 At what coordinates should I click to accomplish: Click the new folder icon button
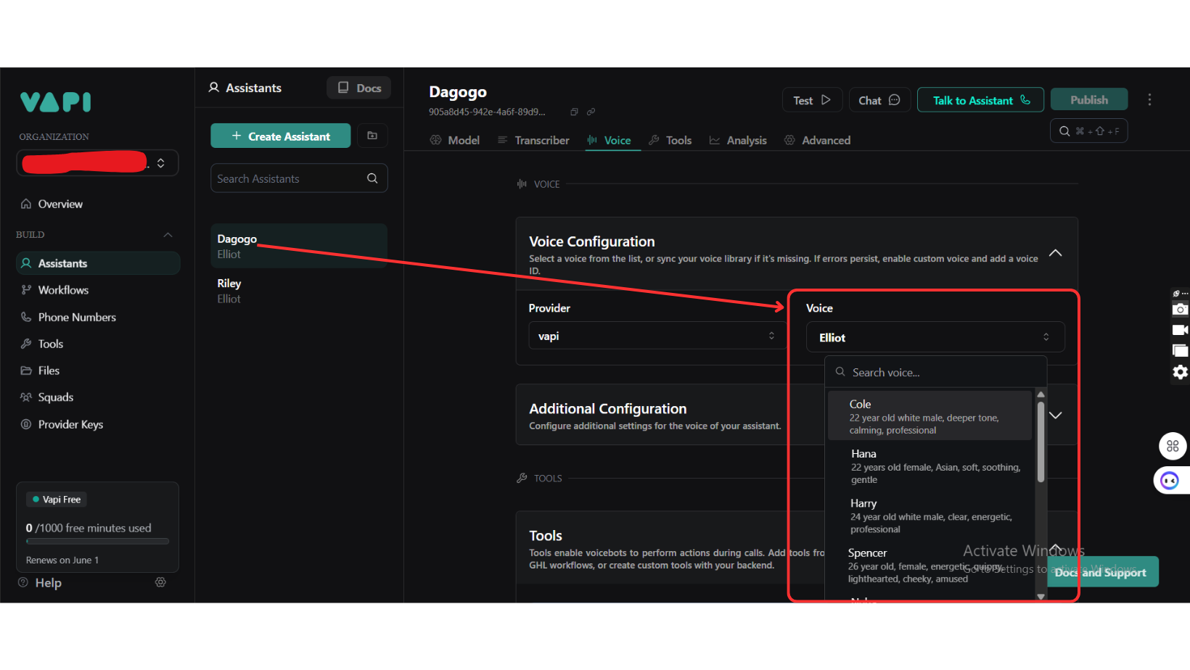(372, 136)
